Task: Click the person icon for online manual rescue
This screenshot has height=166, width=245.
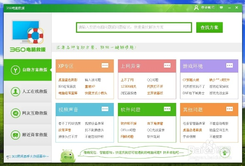Action: tap(15, 91)
